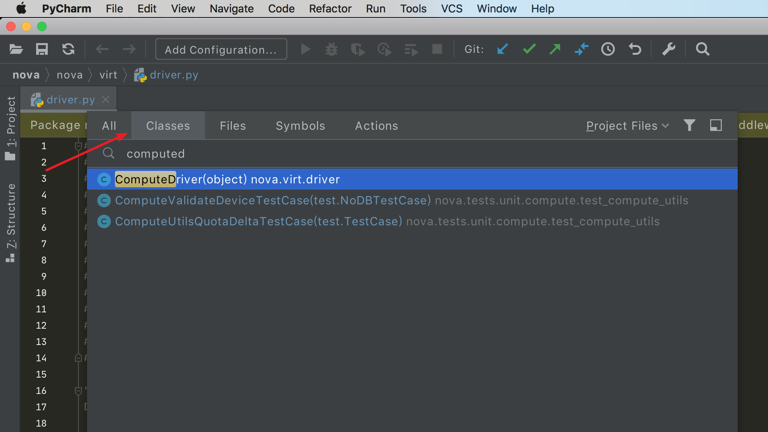768x432 pixels.
Task: Click the Git Update Project blue arrow
Action: click(502, 49)
